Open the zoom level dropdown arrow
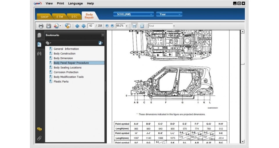279x148 pixels. pyautogui.click(x=126, y=26)
